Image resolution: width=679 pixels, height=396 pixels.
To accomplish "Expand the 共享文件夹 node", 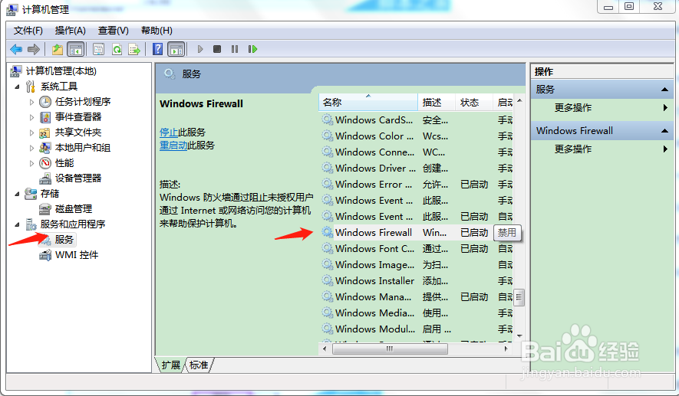I will [31, 133].
